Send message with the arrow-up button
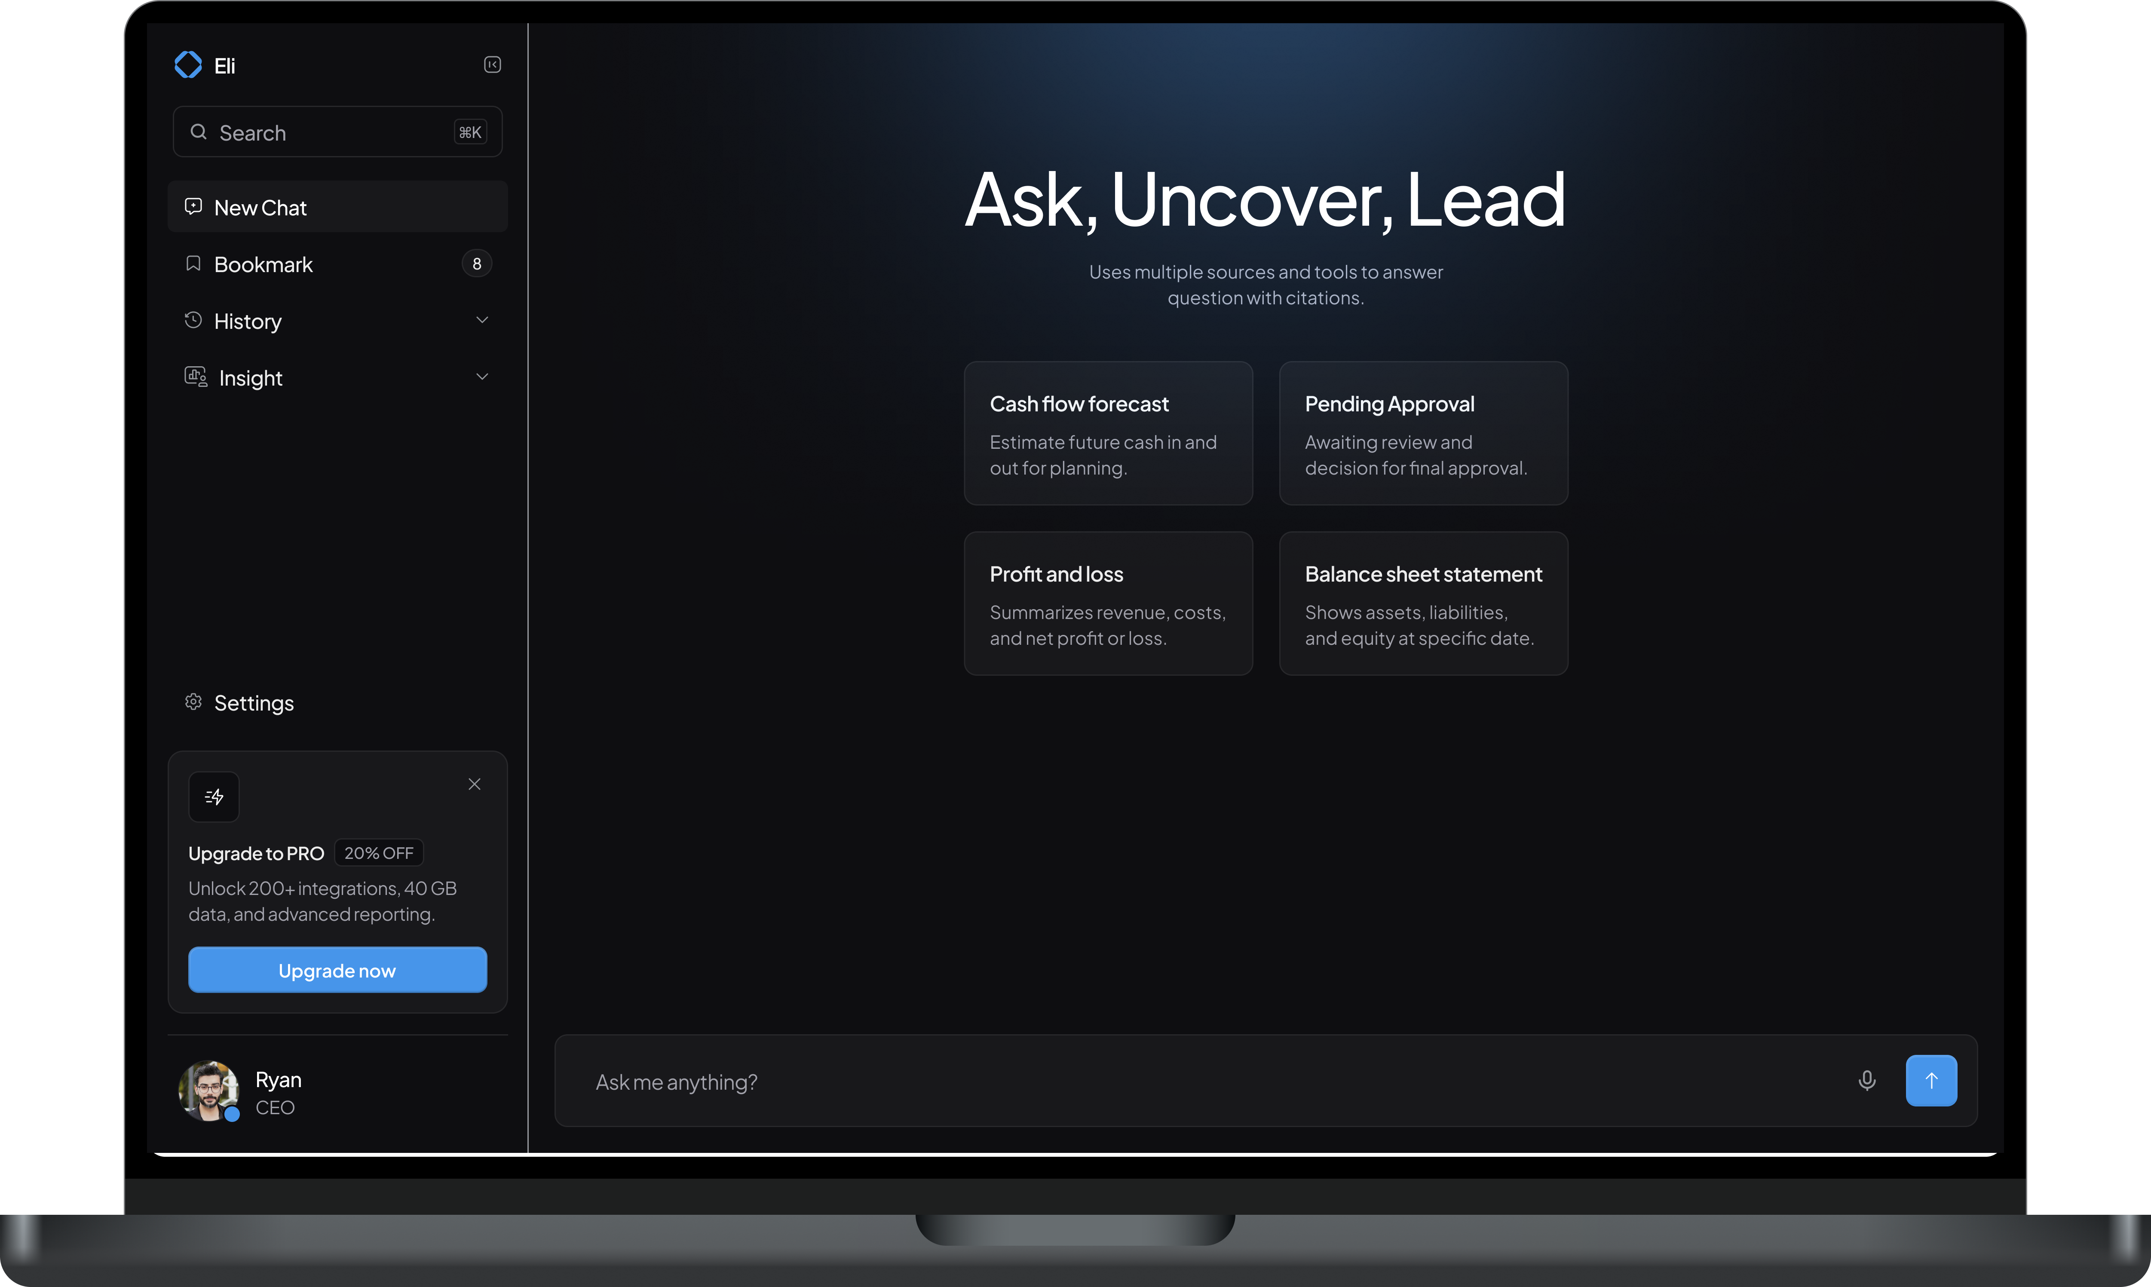2151x1287 pixels. pyautogui.click(x=1931, y=1081)
